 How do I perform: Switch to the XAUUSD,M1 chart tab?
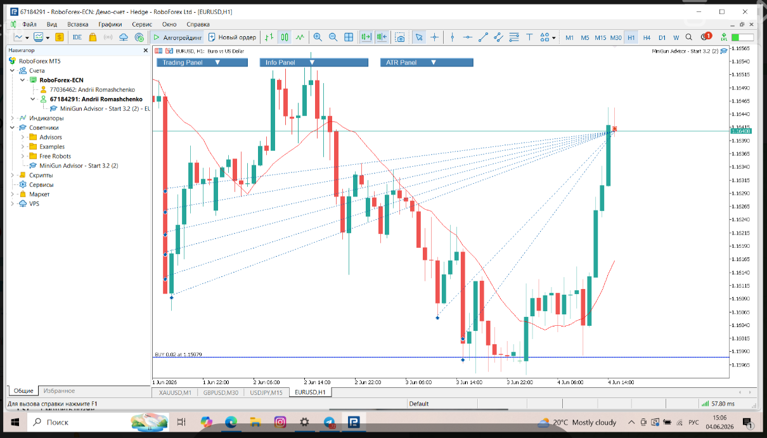(174, 392)
